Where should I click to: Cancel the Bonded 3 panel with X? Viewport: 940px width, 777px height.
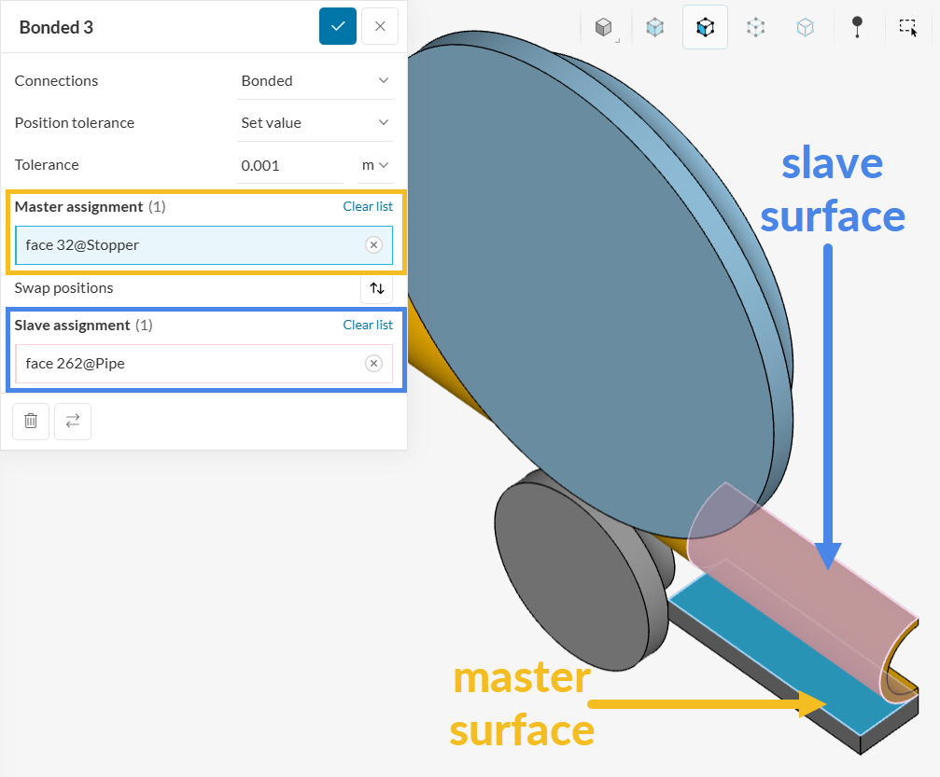pyautogui.click(x=380, y=26)
